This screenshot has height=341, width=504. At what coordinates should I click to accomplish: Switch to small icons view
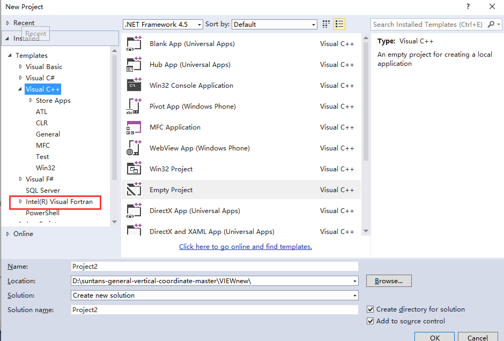325,24
